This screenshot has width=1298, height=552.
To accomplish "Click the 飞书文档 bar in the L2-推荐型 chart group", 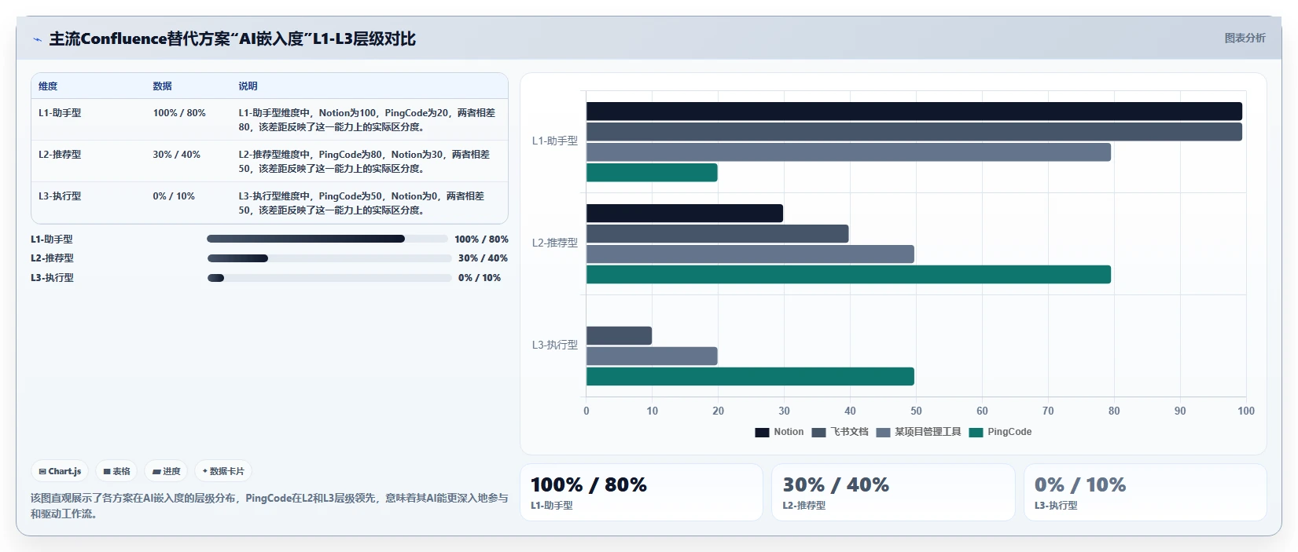I will 717,234.
